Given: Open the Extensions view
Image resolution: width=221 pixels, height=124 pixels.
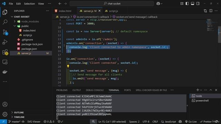Looking at the screenshot, I should pyautogui.click(x=5, y=52).
